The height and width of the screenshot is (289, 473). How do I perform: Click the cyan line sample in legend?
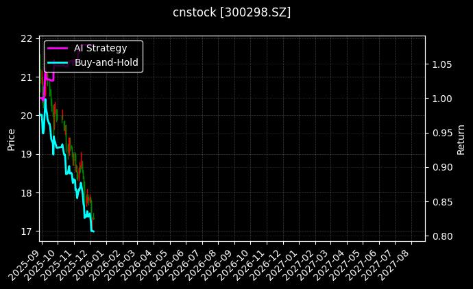coord(58,62)
